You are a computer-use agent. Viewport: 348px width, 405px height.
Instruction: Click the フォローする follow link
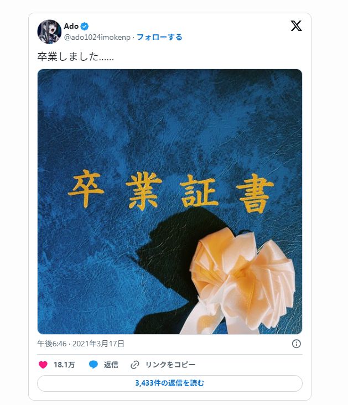coord(159,37)
